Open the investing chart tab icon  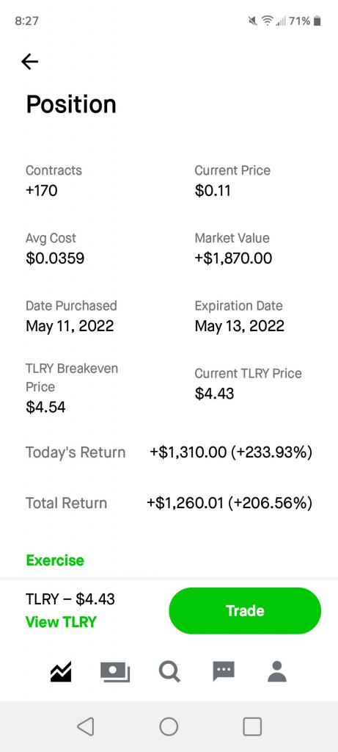point(61,671)
